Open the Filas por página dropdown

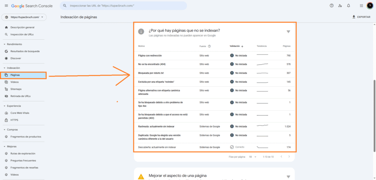253,157
